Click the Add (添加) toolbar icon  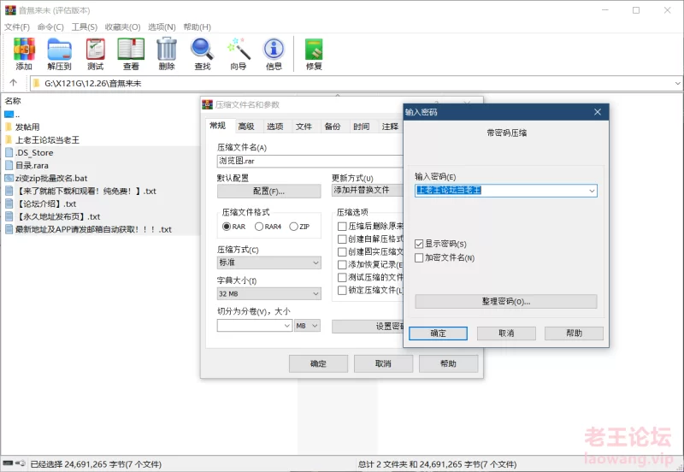(24, 54)
